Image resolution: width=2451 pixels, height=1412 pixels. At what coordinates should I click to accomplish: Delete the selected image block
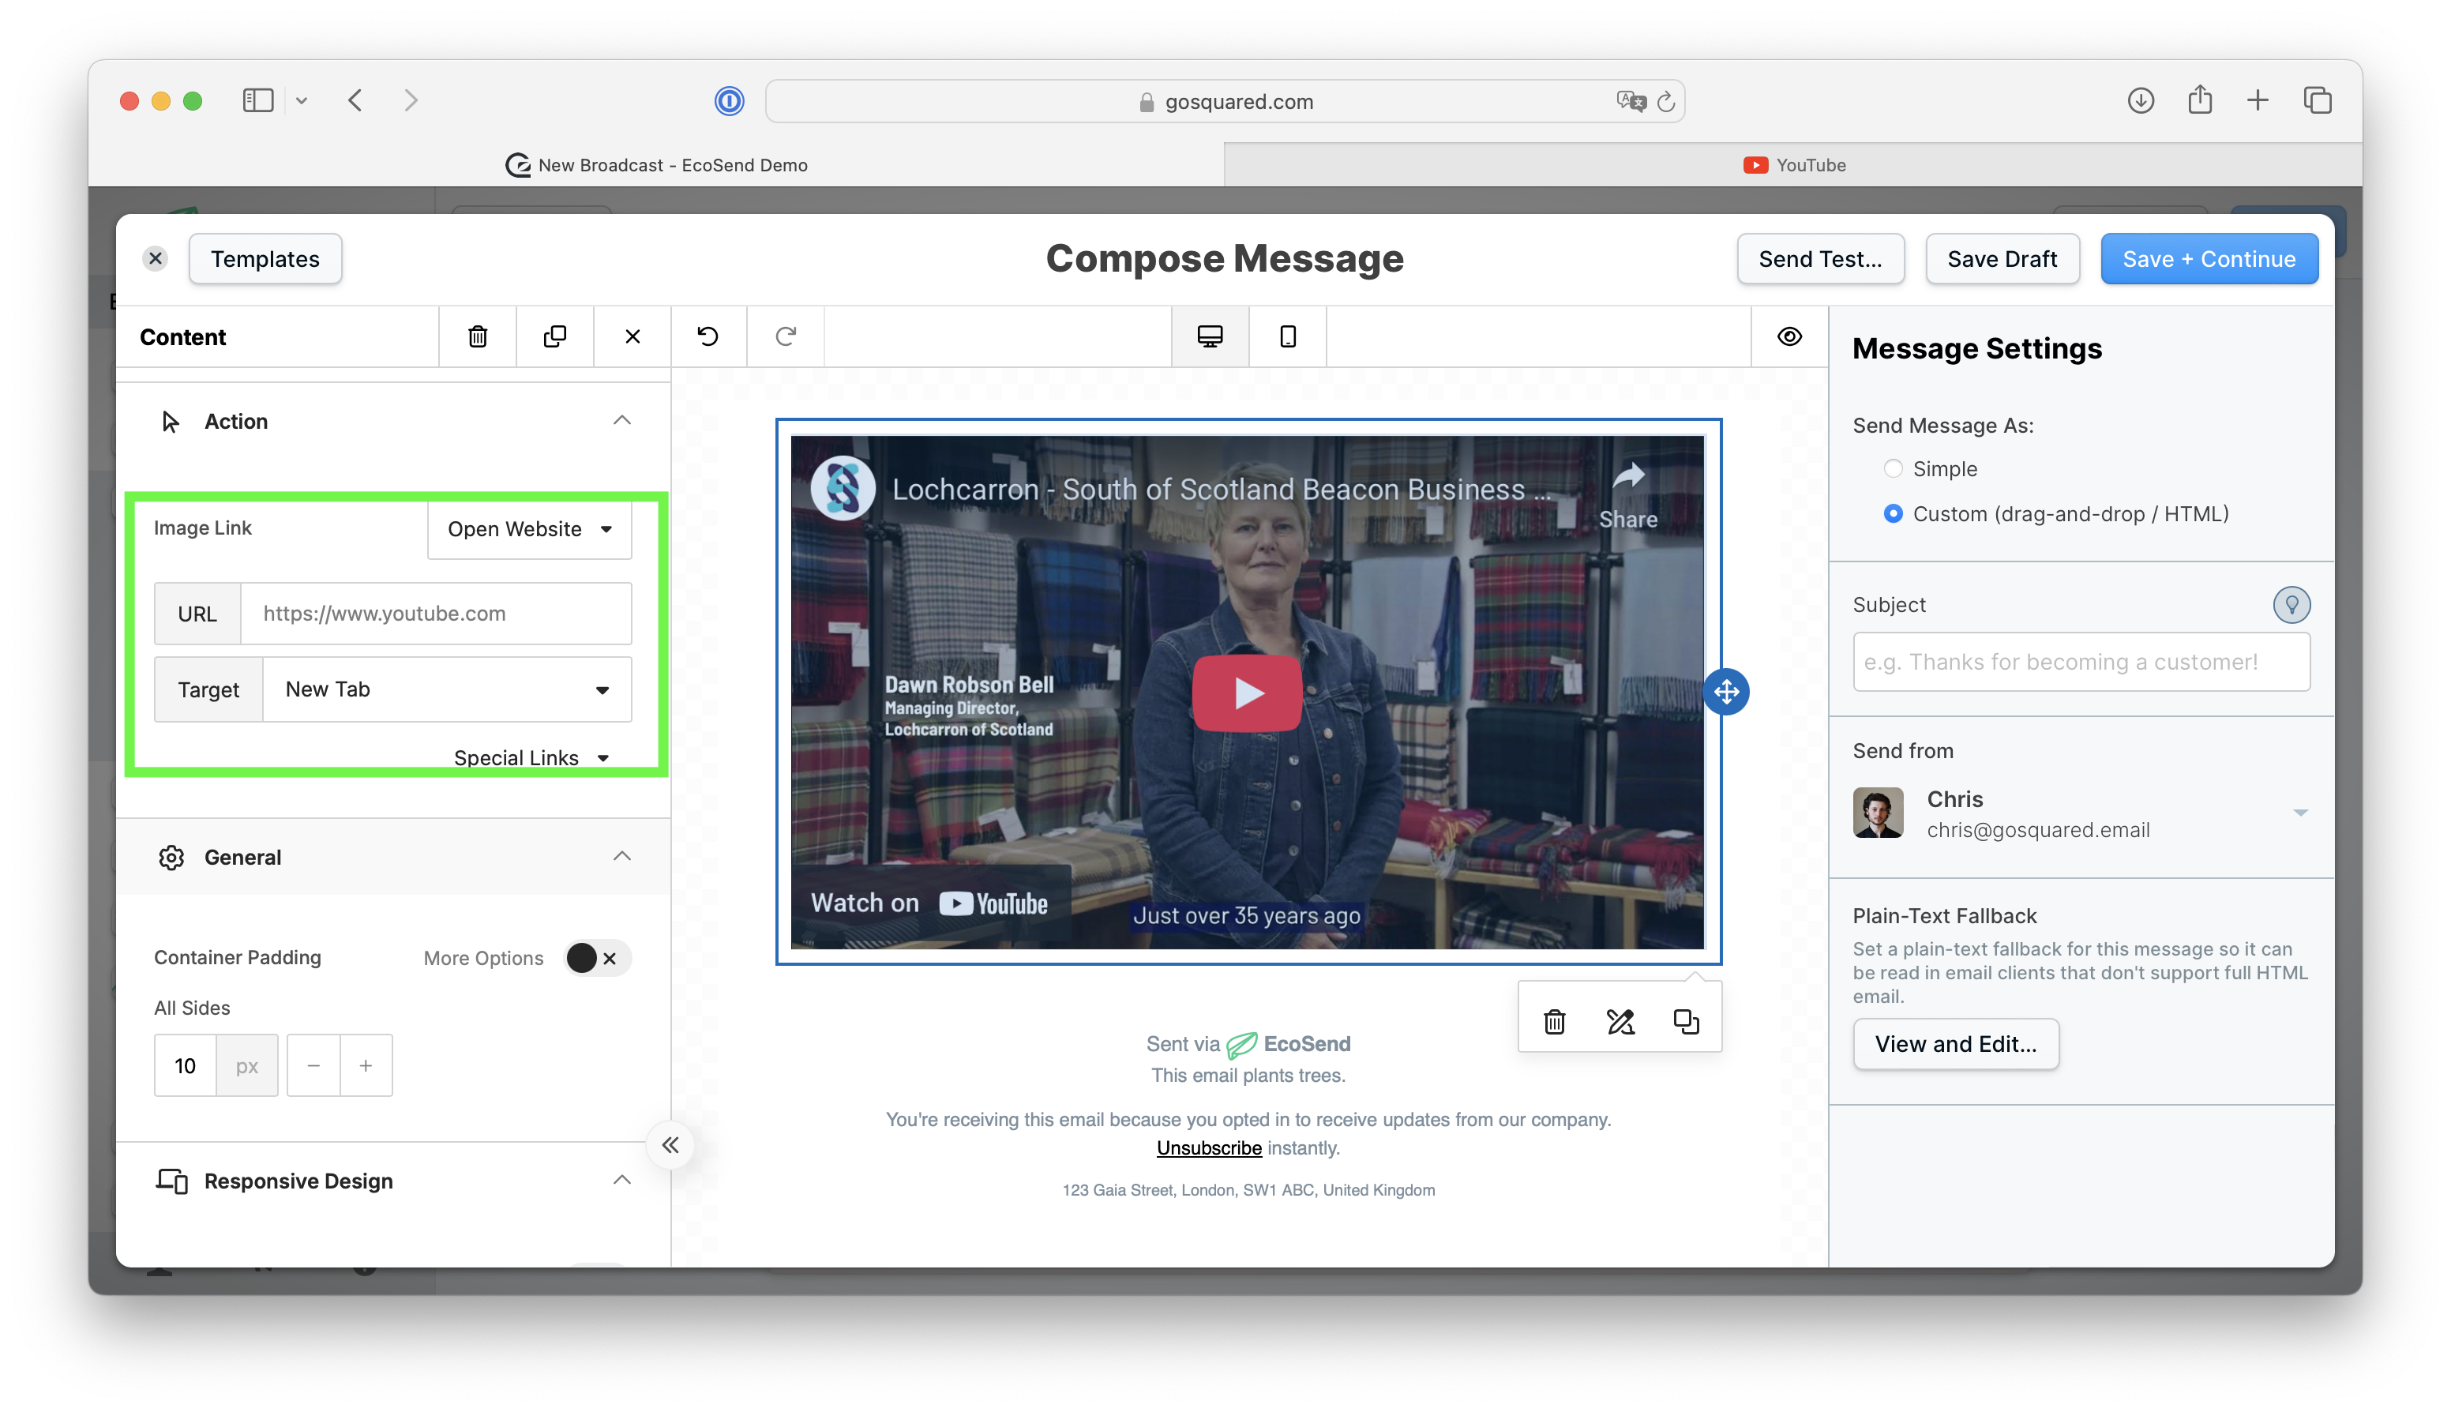click(x=1554, y=1021)
